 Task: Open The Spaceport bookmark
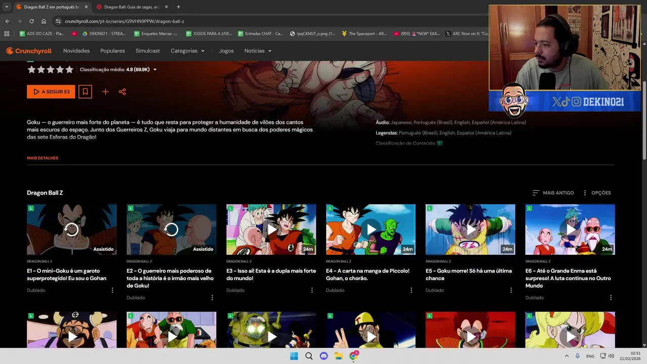(x=364, y=34)
